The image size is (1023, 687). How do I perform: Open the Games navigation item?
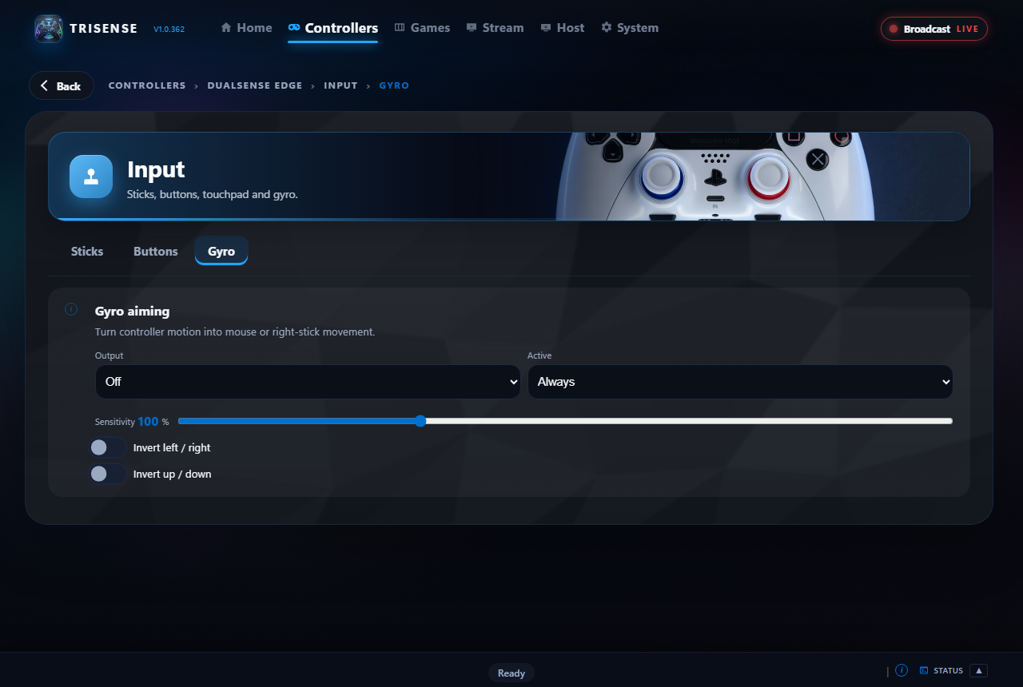(422, 28)
